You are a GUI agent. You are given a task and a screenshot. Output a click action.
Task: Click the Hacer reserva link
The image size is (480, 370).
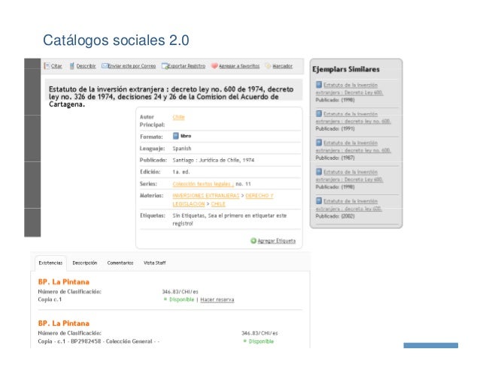pos(217,299)
